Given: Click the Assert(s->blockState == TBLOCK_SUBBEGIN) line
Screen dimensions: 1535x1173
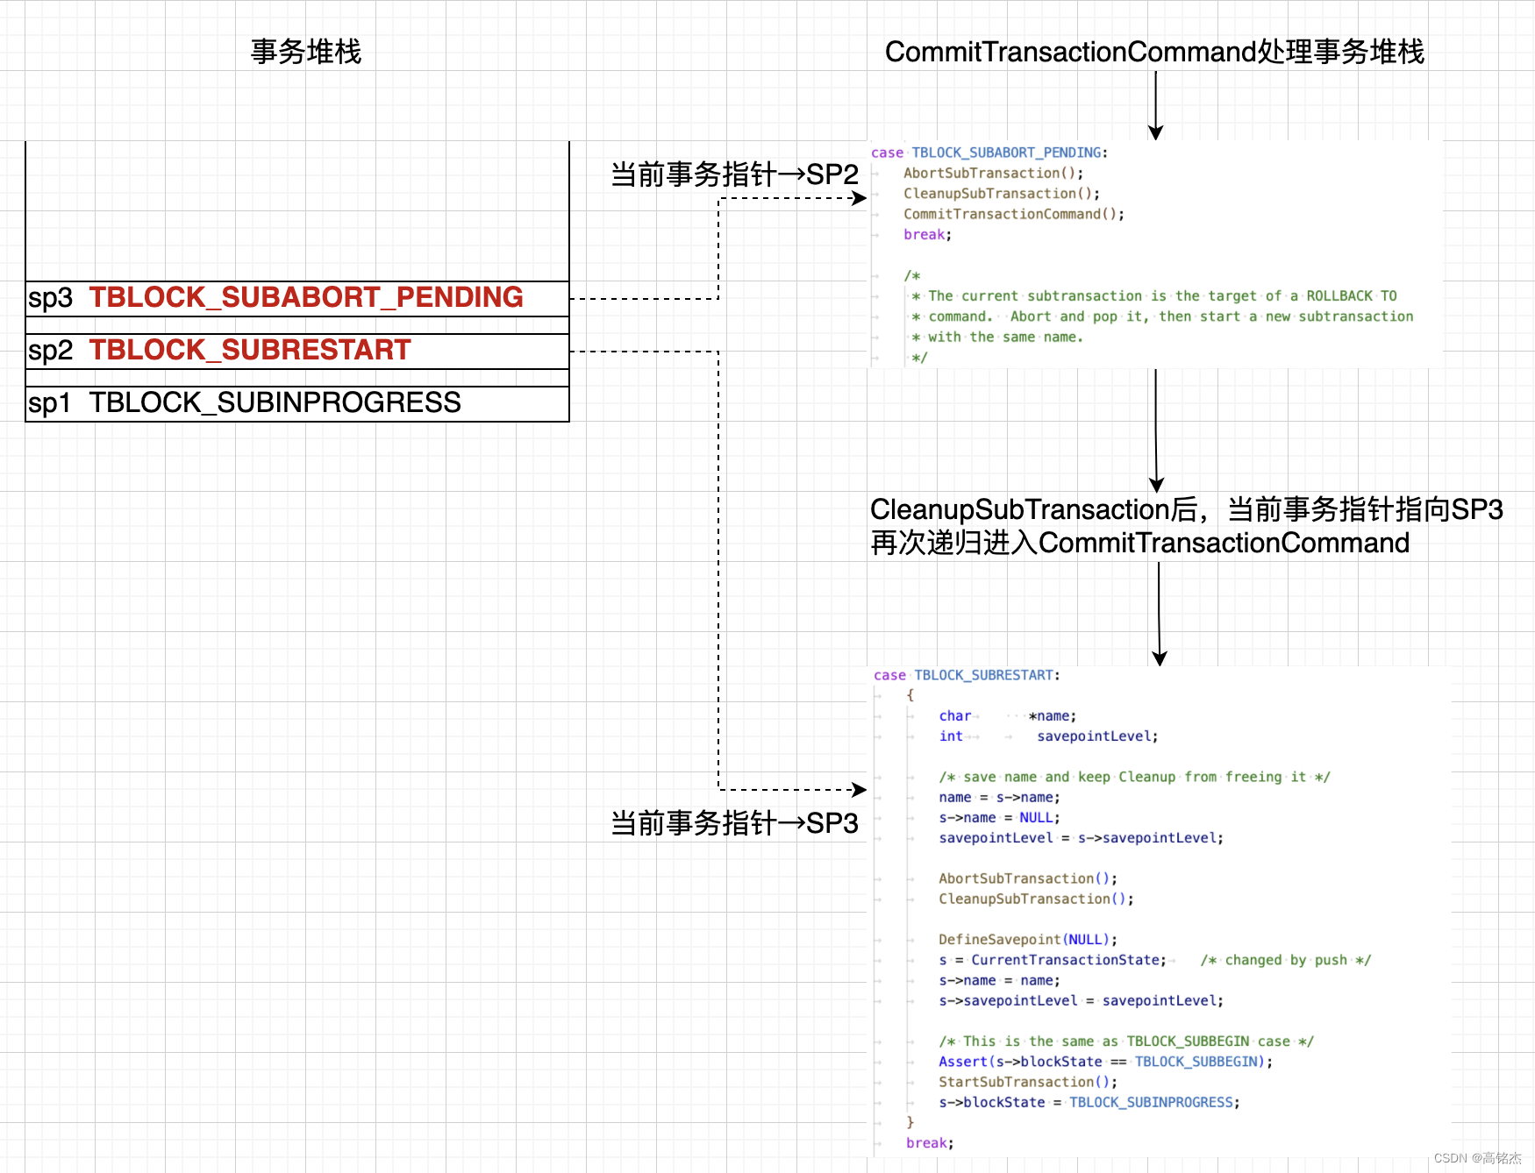Looking at the screenshot, I should tap(1105, 1062).
